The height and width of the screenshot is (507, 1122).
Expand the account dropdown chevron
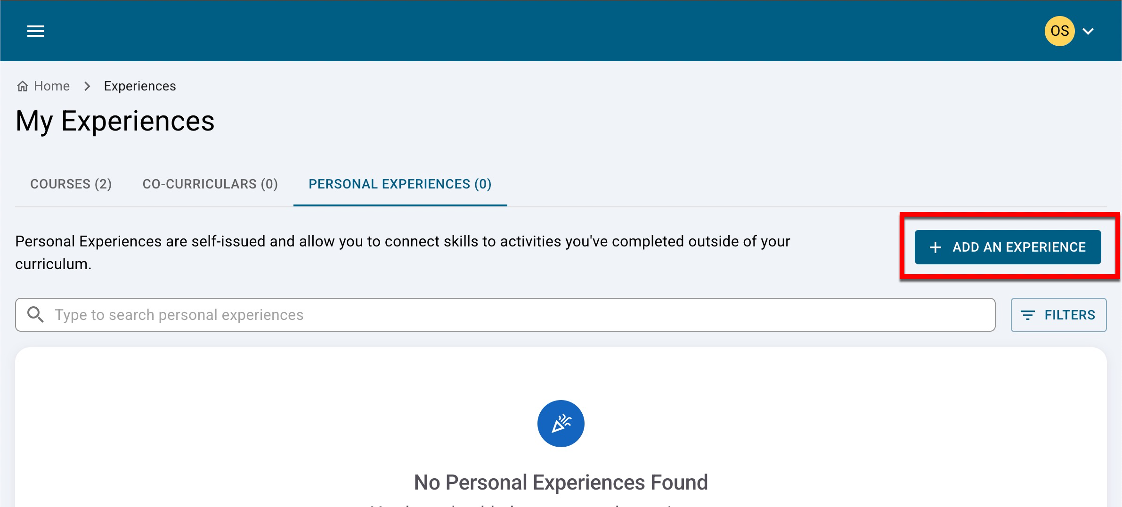(1088, 32)
